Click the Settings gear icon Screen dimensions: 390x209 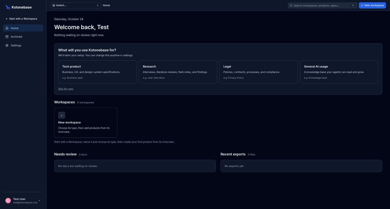tap(7, 45)
